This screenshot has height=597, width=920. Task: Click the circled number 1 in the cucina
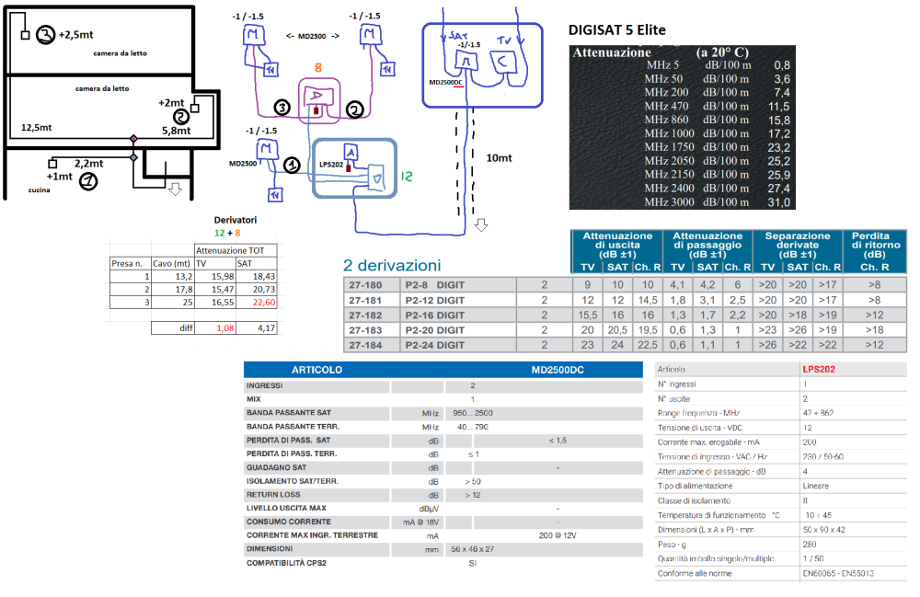[x=87, y=181]
